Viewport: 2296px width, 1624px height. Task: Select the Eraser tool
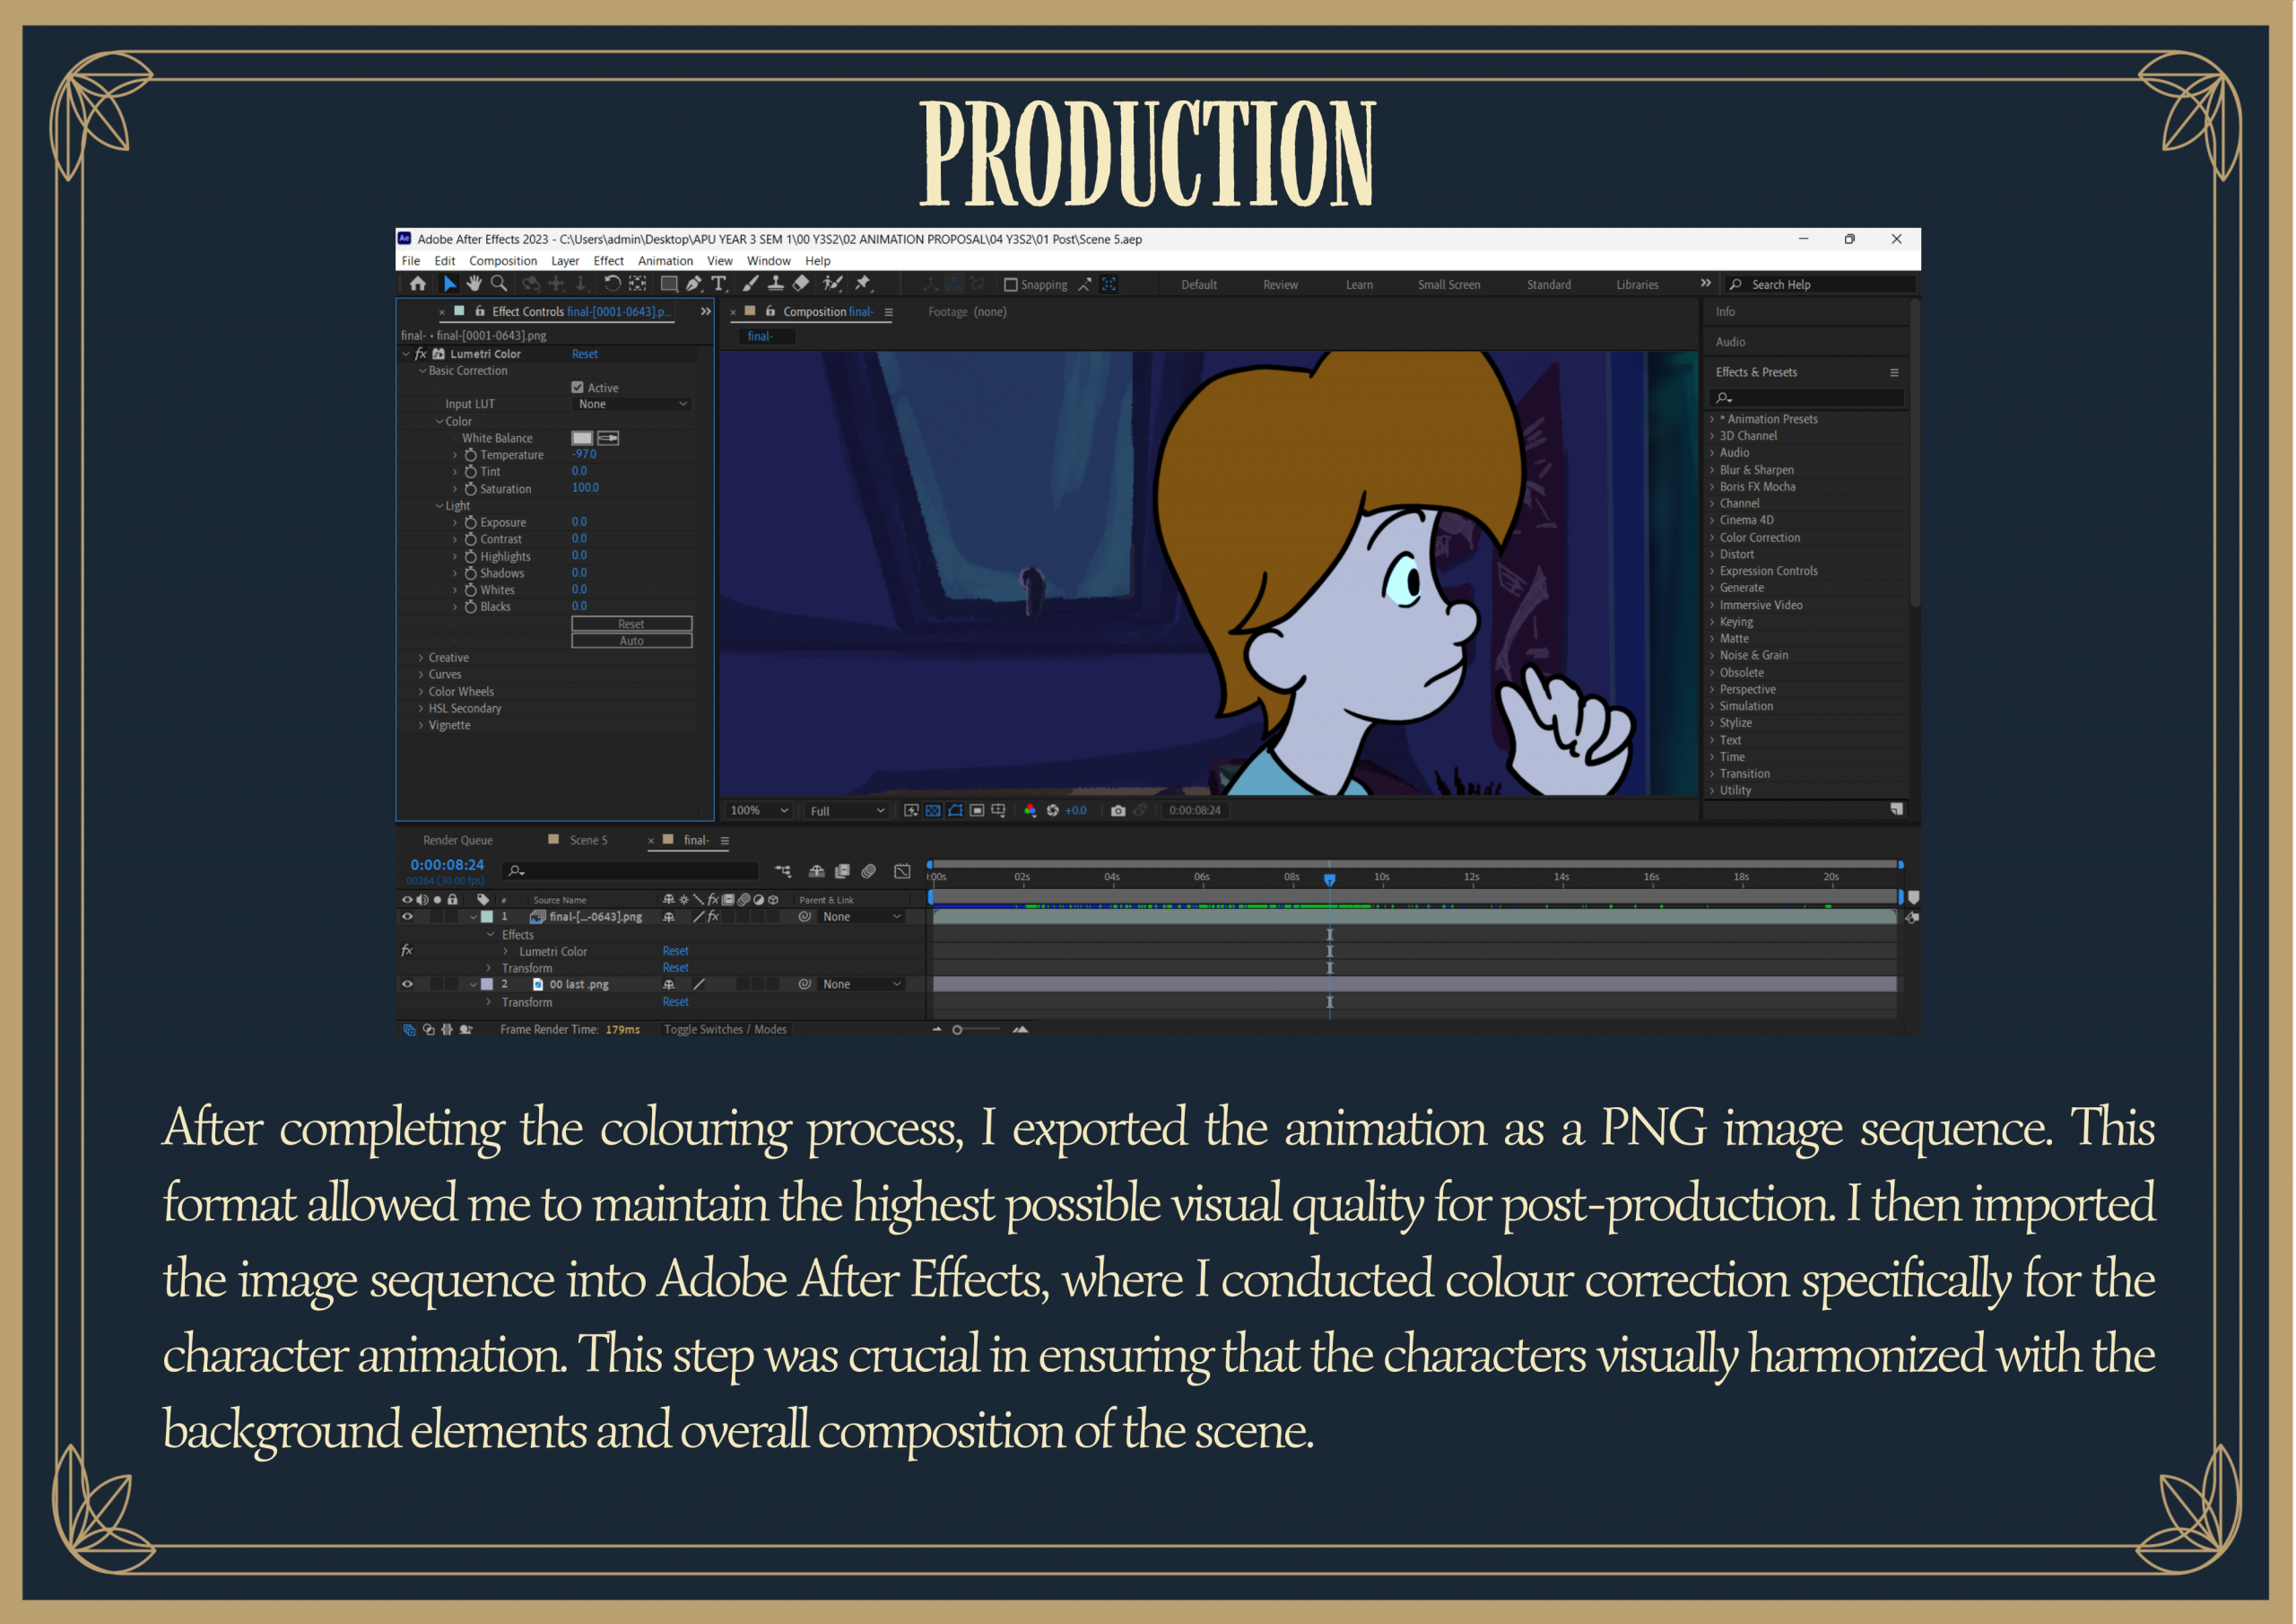pos(800,284)
